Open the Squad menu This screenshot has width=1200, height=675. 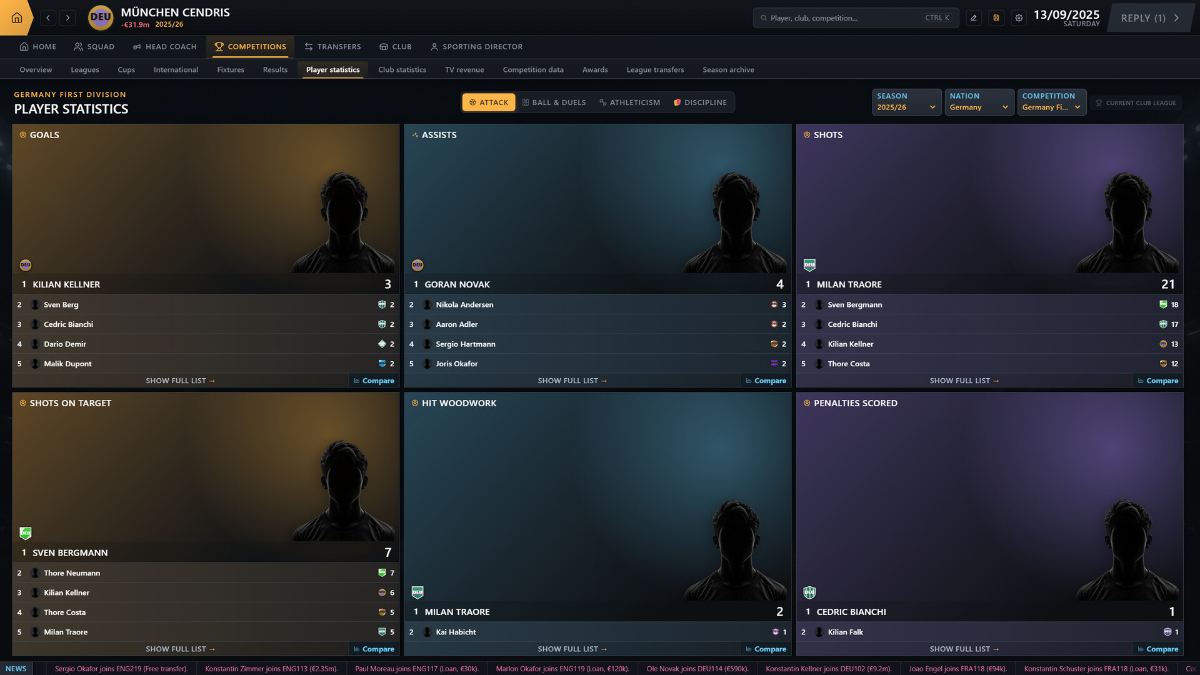click(x=94, y=47)
